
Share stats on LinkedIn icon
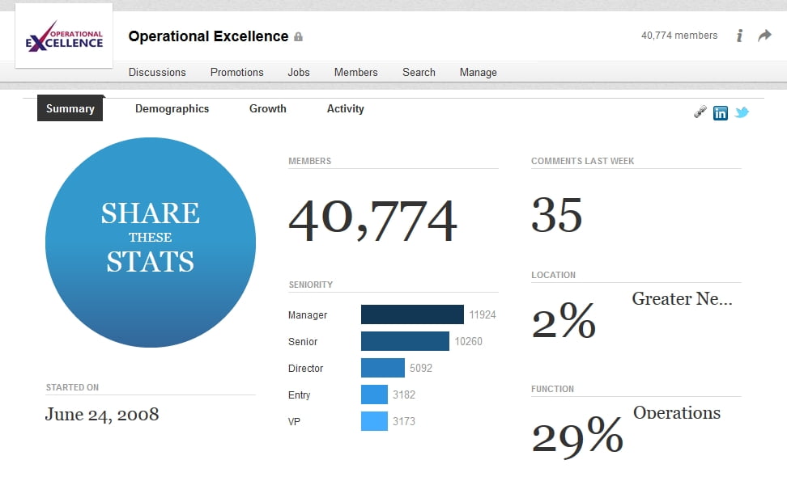tap(720, 113)
